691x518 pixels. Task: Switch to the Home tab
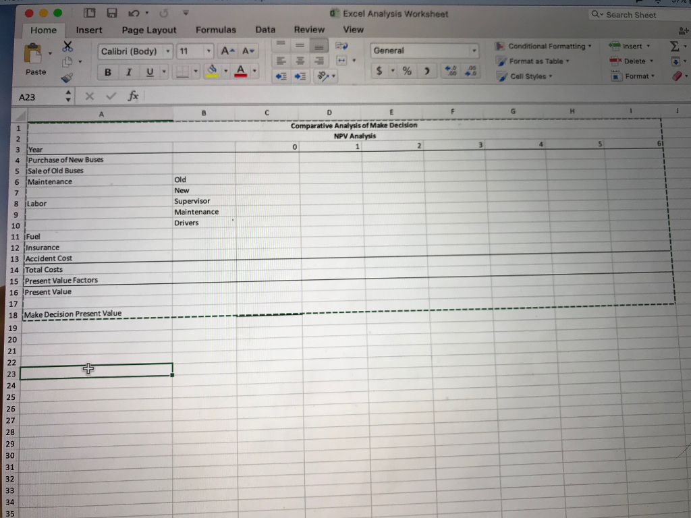[43, 30]
